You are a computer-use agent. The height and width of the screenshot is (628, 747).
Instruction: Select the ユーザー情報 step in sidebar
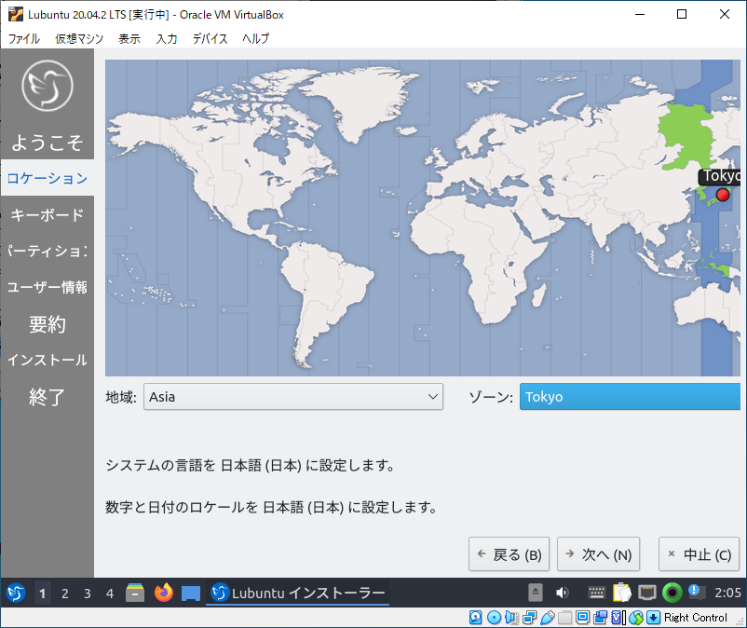(48, 287)
